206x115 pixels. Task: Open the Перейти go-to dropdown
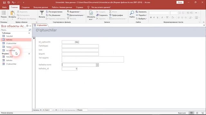(141, 15)
